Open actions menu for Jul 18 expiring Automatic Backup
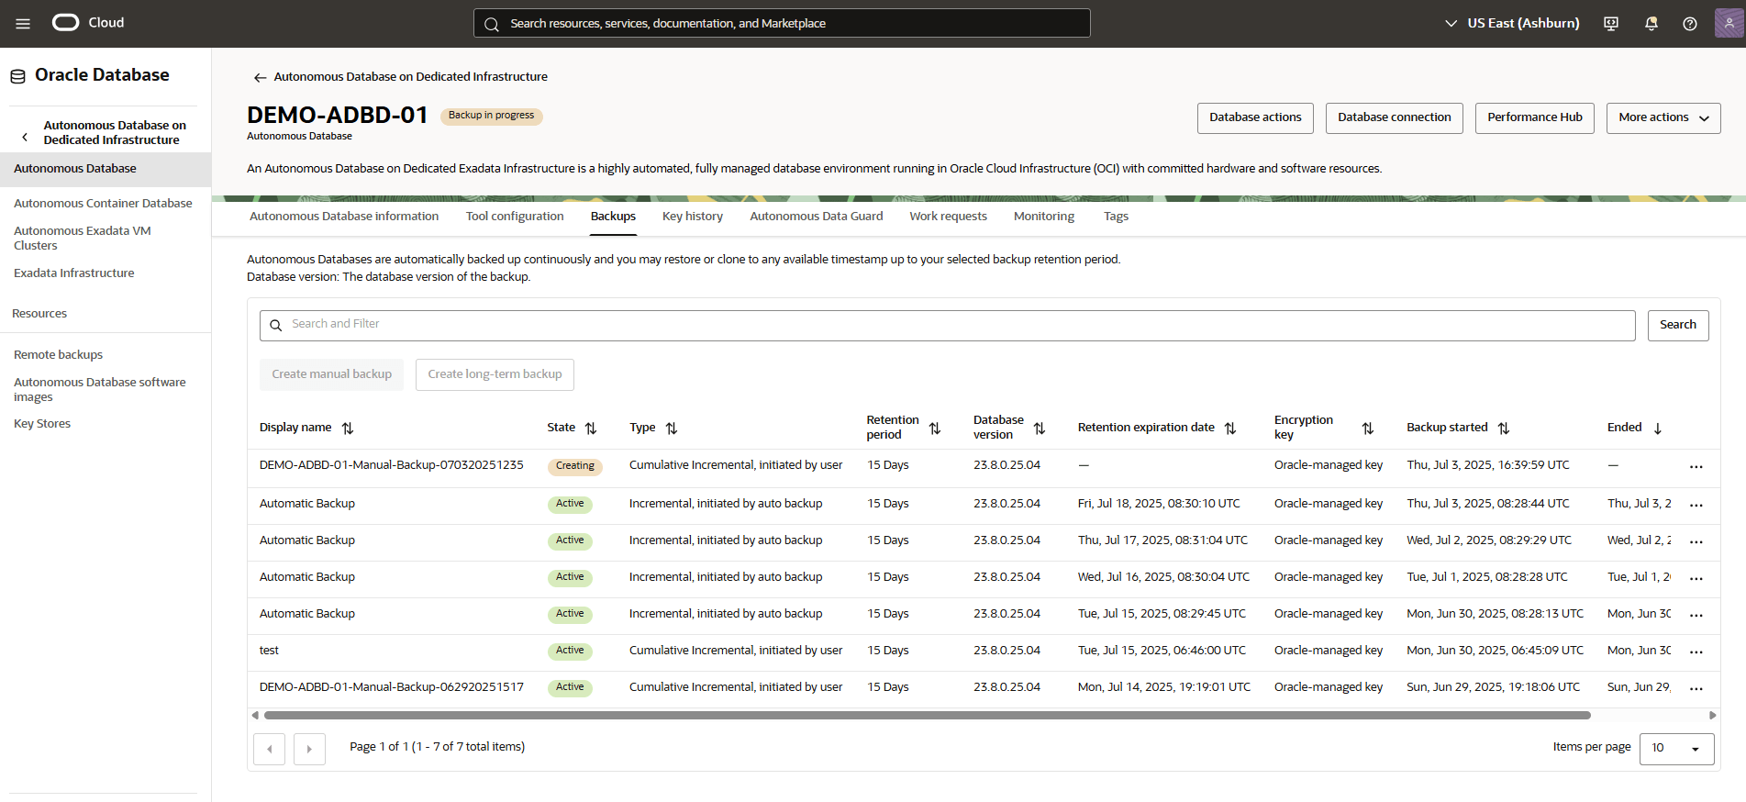This screenshot has width=1746, height=802. [x=1696, y=506]
